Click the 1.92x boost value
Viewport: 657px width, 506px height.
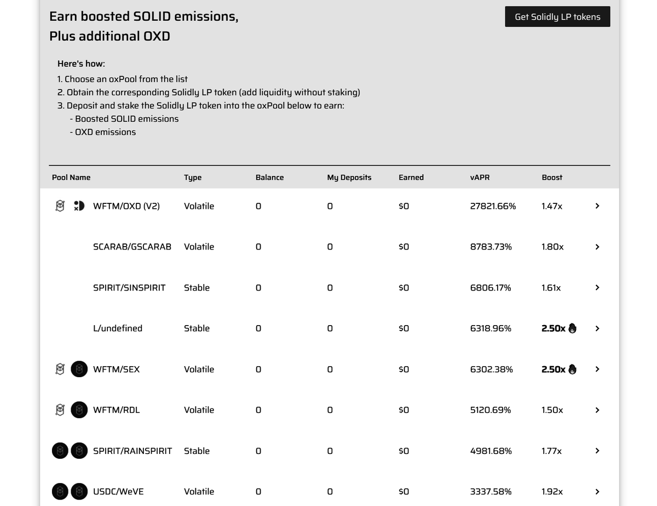point(552,492)
